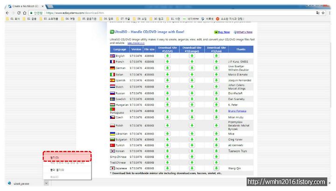Bookmark this page with the star icon

point(323,13)
